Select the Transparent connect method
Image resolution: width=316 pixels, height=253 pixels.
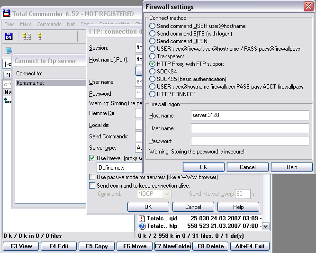[x=153, y=56]
